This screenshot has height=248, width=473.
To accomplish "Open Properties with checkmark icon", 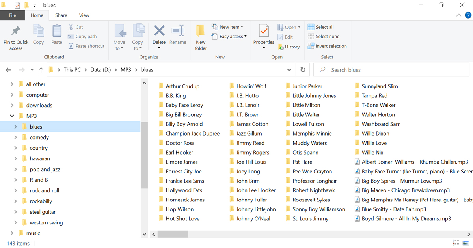I will click(264, 31).
